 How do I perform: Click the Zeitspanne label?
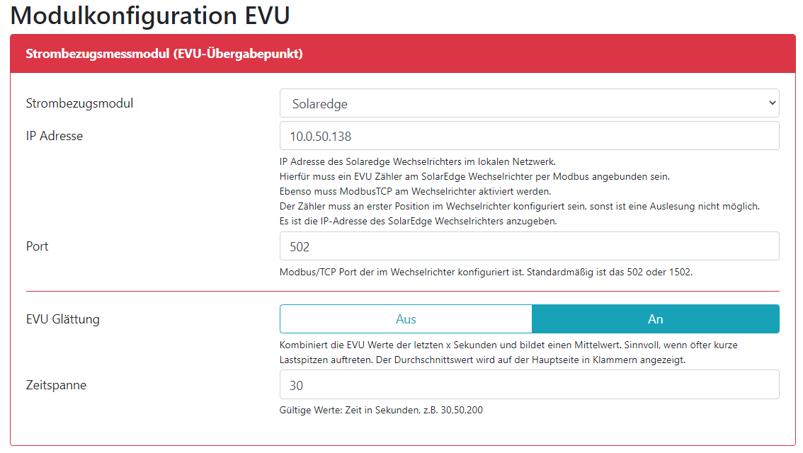56,385
